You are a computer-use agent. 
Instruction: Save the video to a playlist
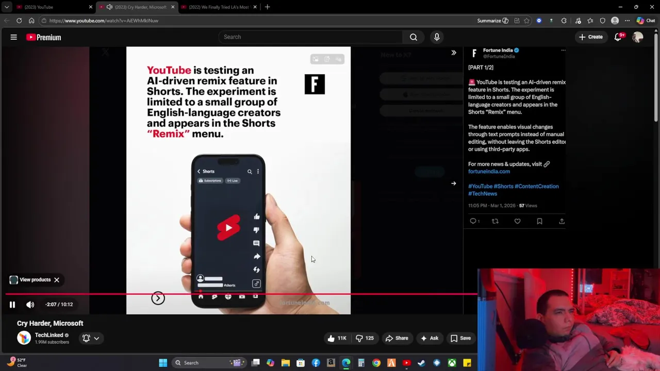(x=460, y=338)
